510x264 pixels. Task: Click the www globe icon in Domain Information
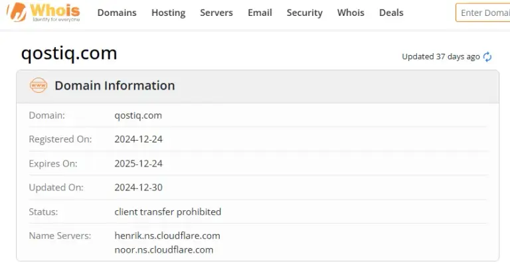(39, 86)
